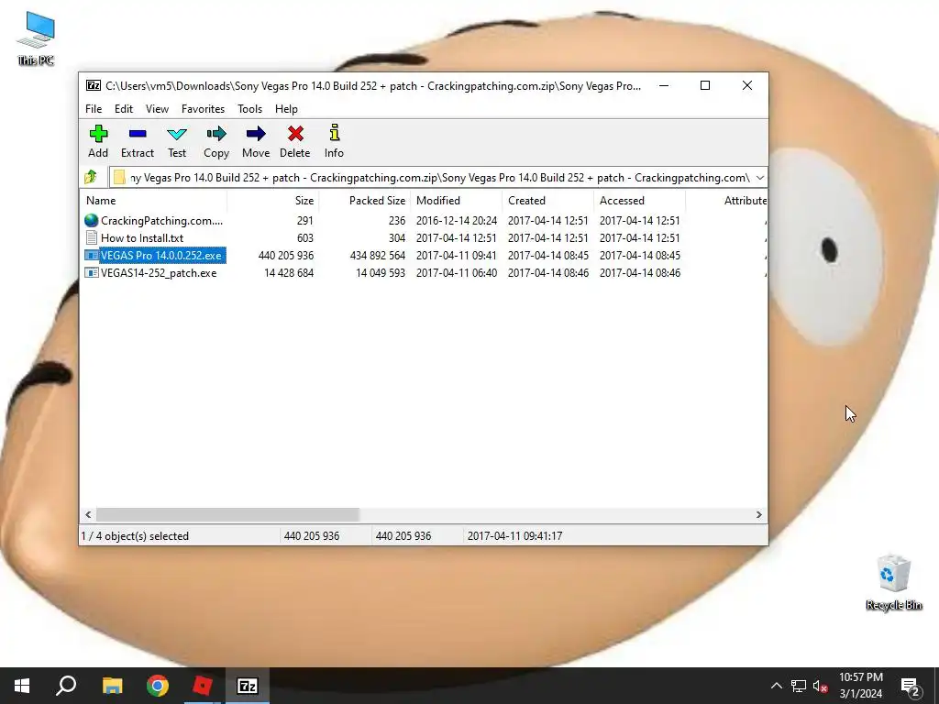Click the VEGAS14-252_patch.exe file icon
The width and height of the screenshot is (939, 704).
pyautogui.click(x=91, y=272)
